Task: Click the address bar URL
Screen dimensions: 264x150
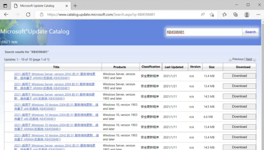Action: click(101, 15)
